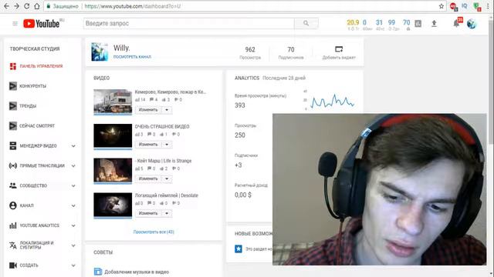Click the red adblock extension icon
This screenshot has height=277, width=494.
[453, 6]
